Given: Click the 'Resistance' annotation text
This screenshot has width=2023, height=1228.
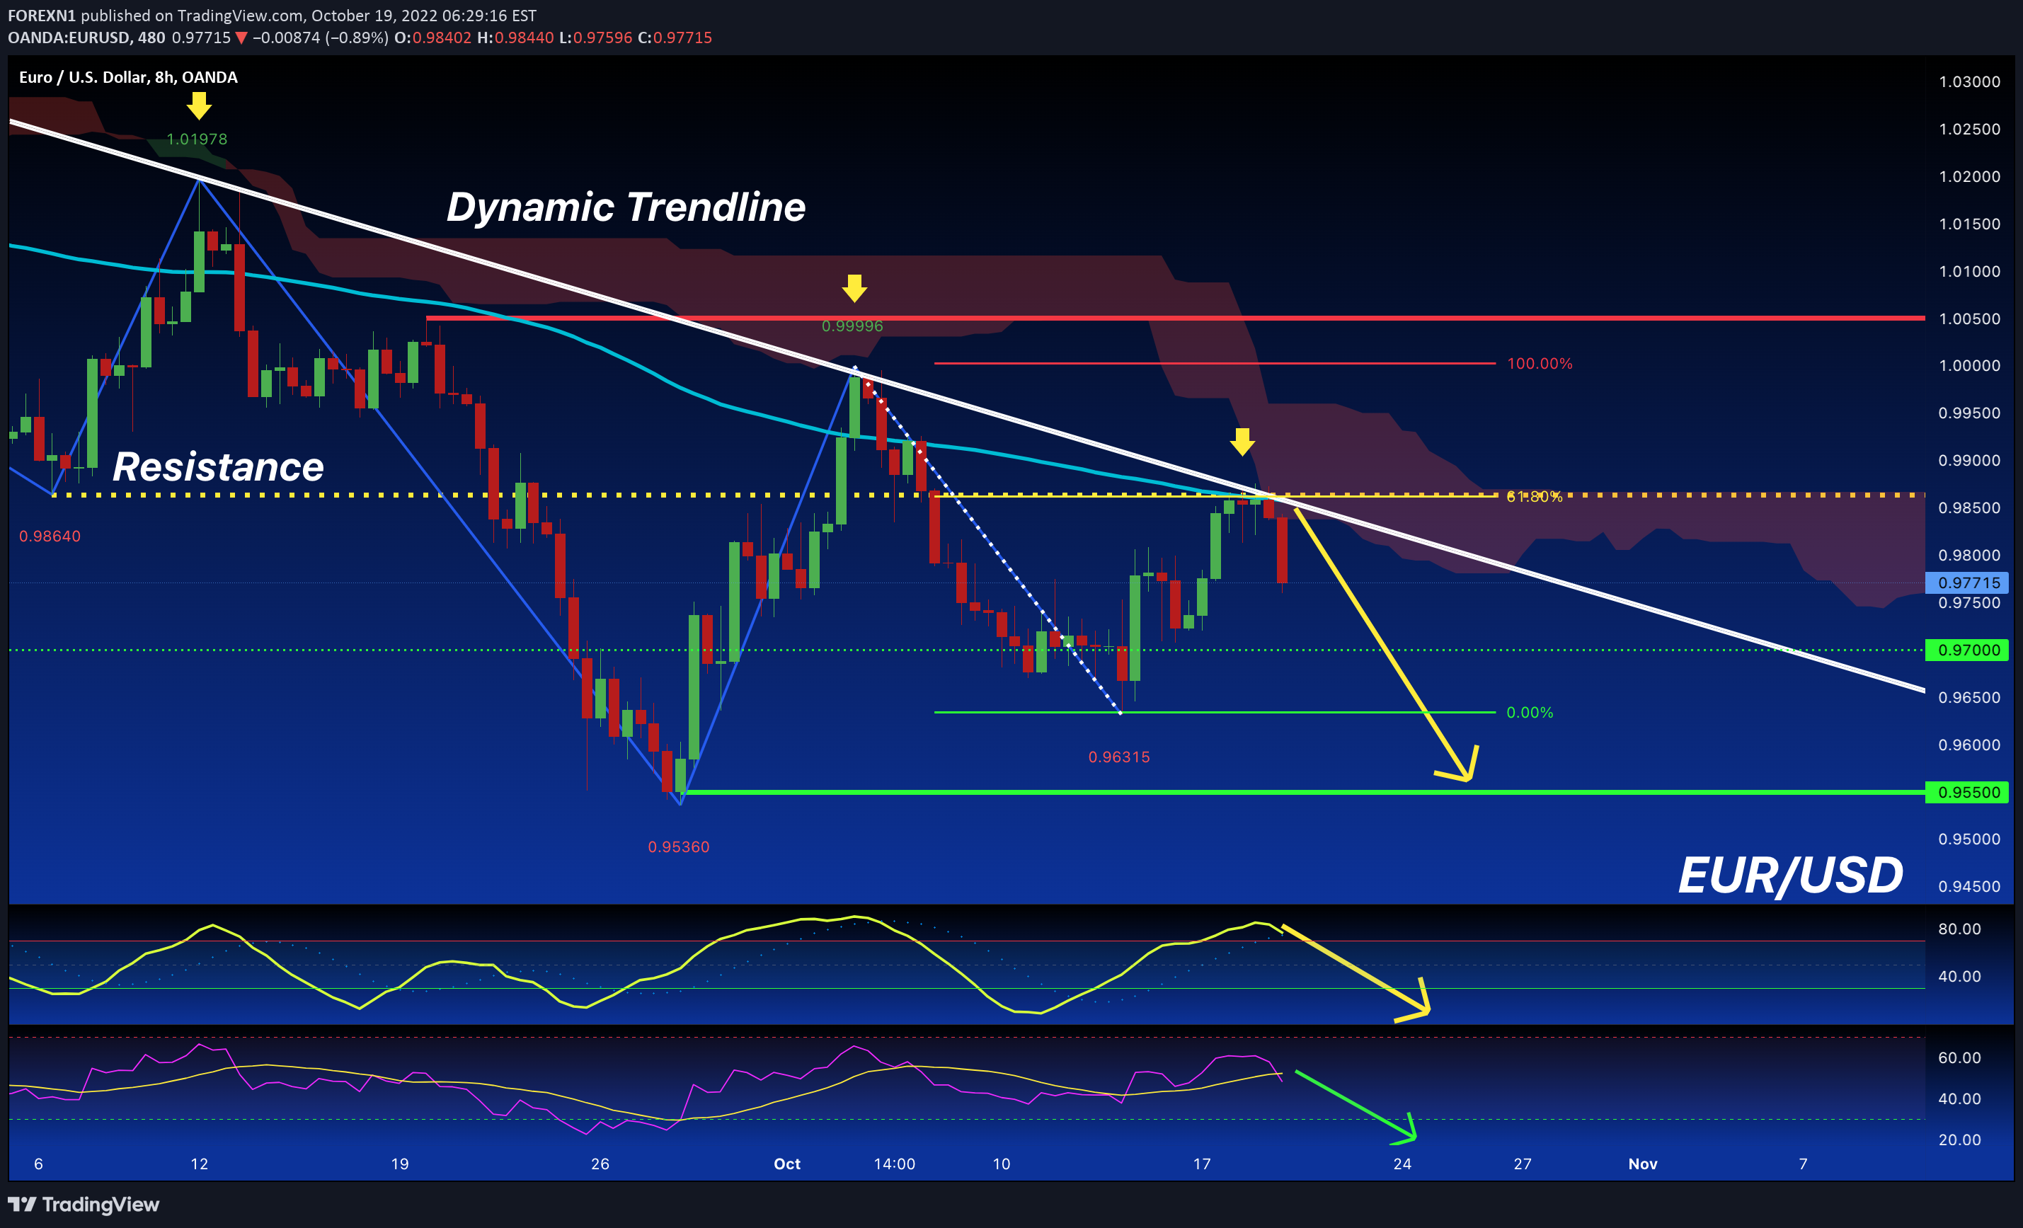Looking at the screenshot, I should 217,467.
